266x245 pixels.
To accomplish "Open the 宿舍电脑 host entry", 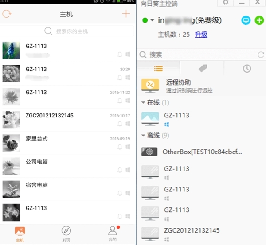I will coord(66,189).
